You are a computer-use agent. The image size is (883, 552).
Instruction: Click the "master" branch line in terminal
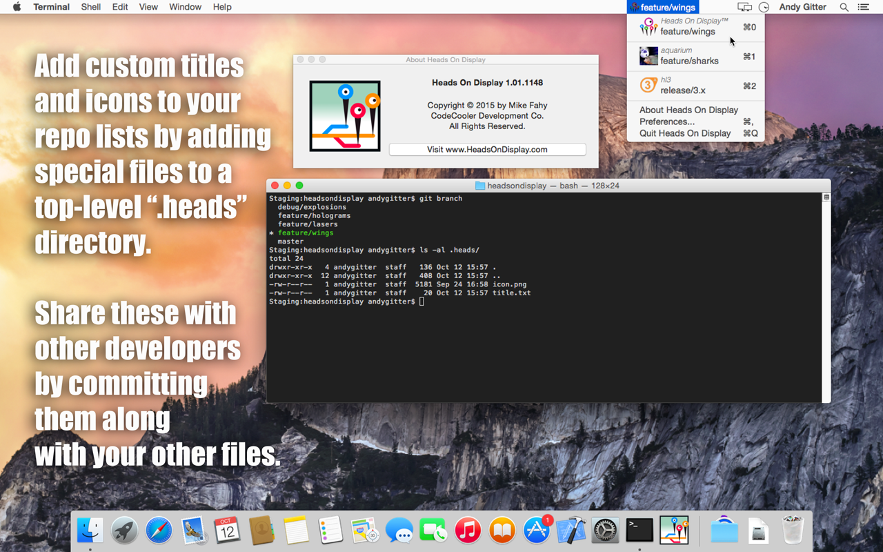click(x=290, y=241)
